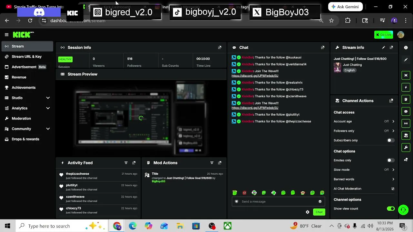The width and height of the screenshot is (413, 232).
Task: Open Microsoft Edge from the taskbar
Action: (x=133, y=226)
